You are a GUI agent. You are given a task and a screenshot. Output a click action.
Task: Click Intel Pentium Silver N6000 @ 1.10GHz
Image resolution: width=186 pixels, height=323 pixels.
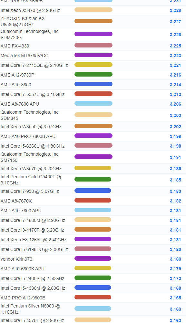click(30, 309)
